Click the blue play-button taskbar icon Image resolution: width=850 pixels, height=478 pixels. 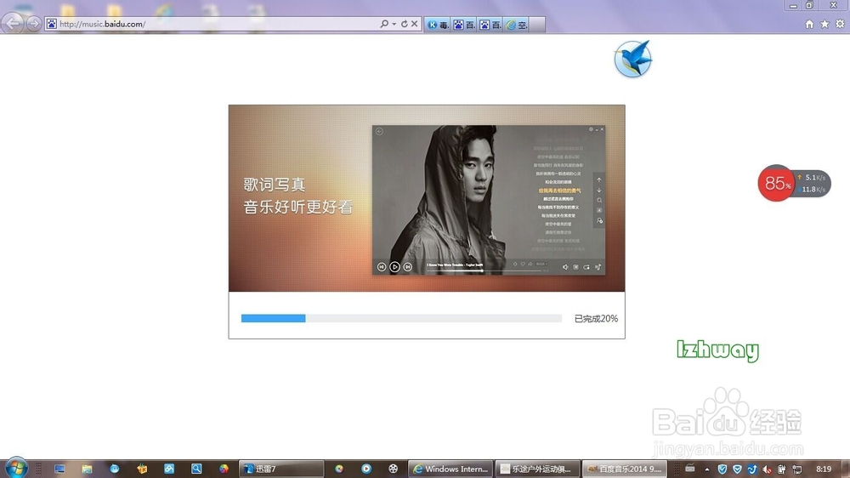click(366, 469)
